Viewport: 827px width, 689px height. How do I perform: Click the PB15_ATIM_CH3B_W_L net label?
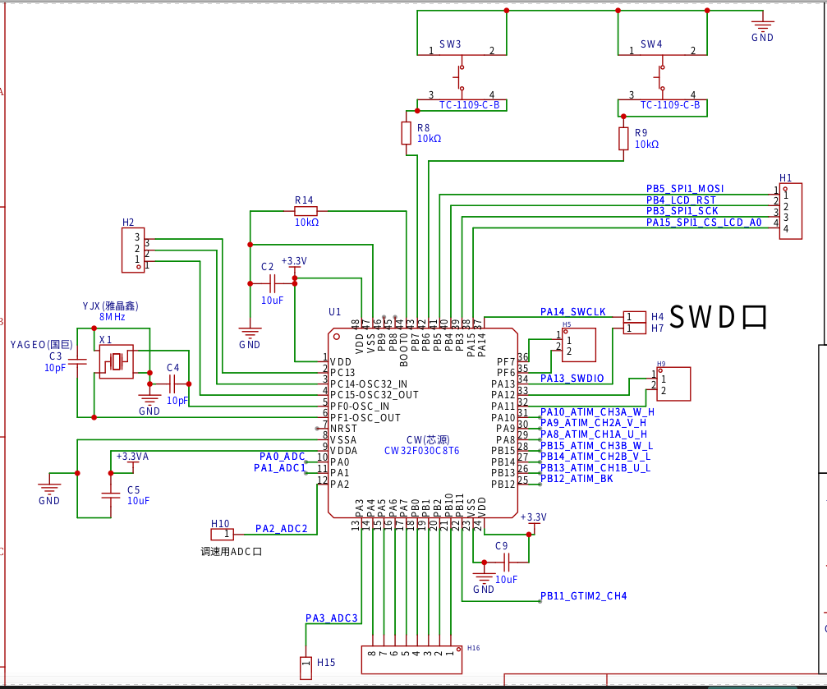596,445
